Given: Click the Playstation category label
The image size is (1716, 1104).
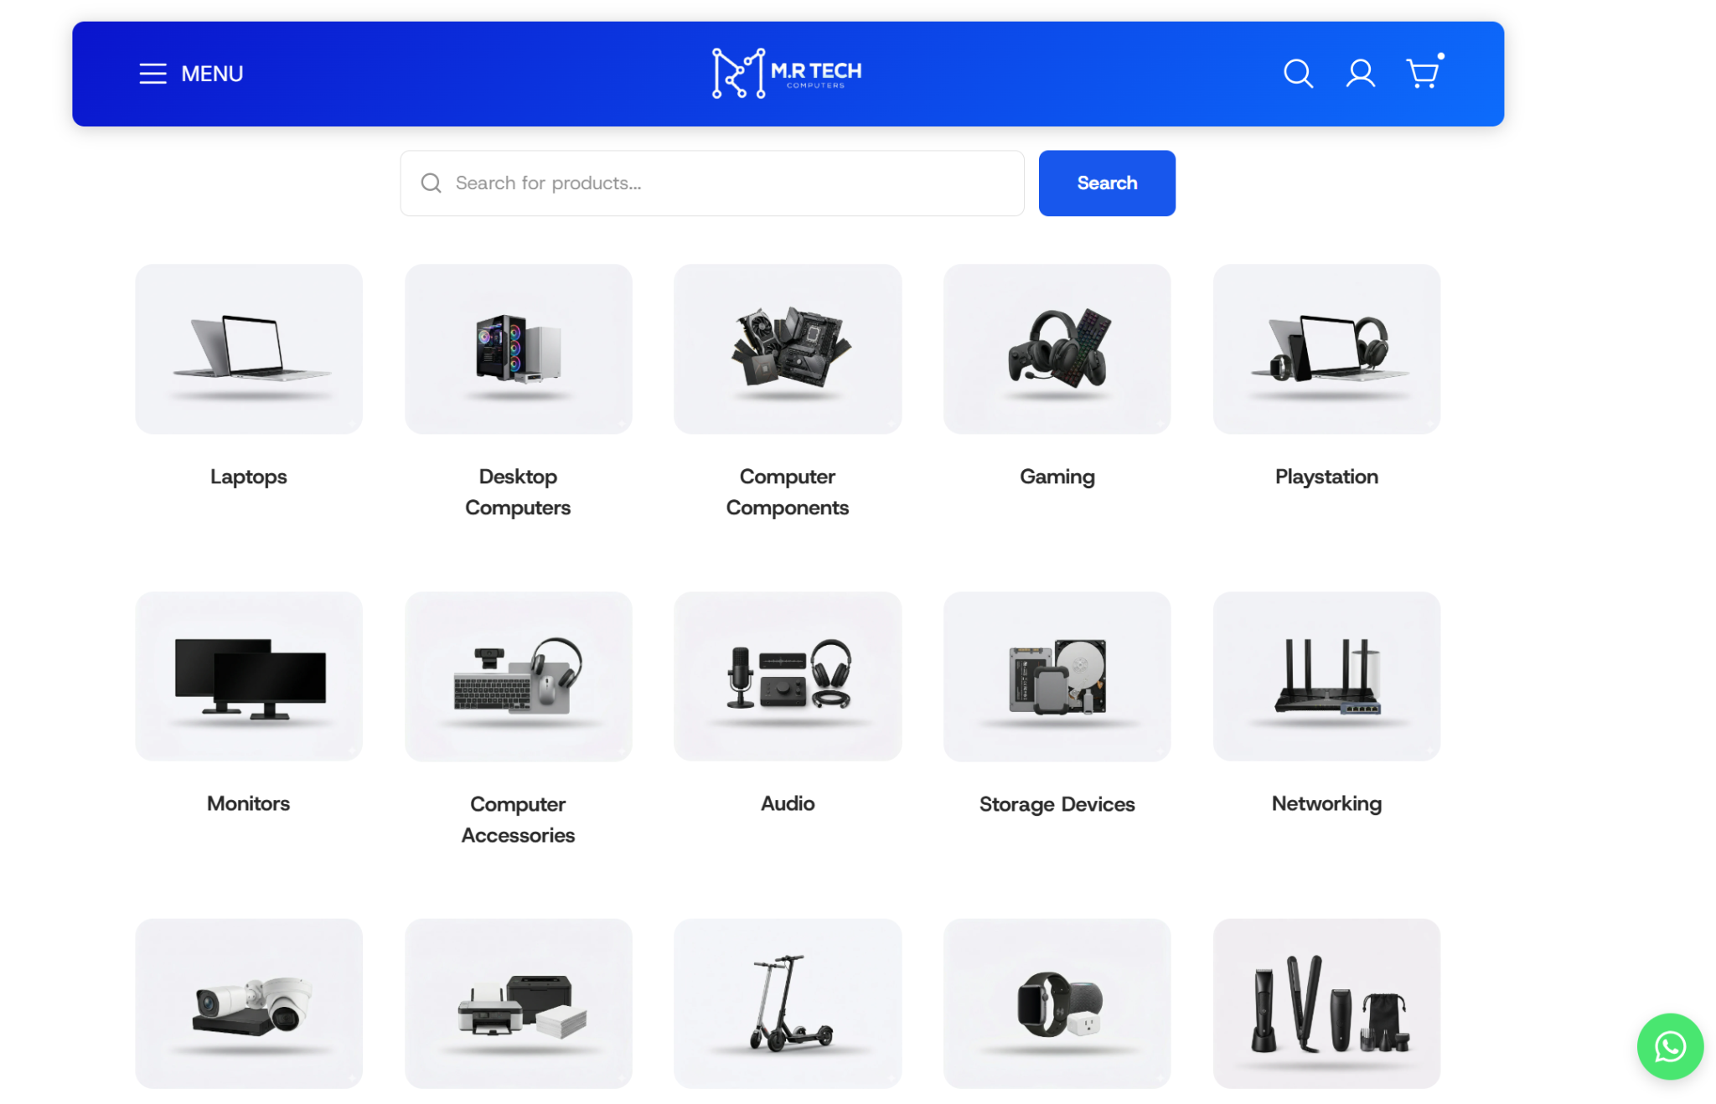Looking at the screenshot, I should (1327, 477).
